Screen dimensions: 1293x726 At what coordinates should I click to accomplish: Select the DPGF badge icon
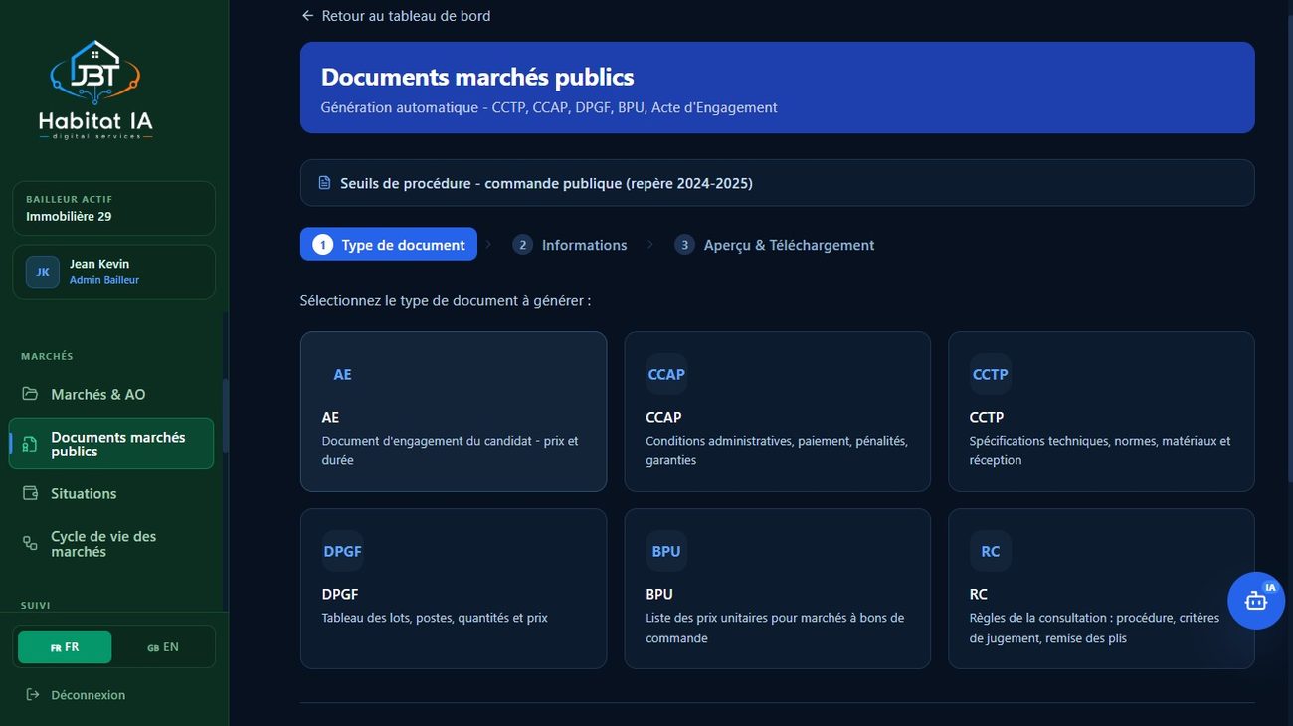(343, 551)
